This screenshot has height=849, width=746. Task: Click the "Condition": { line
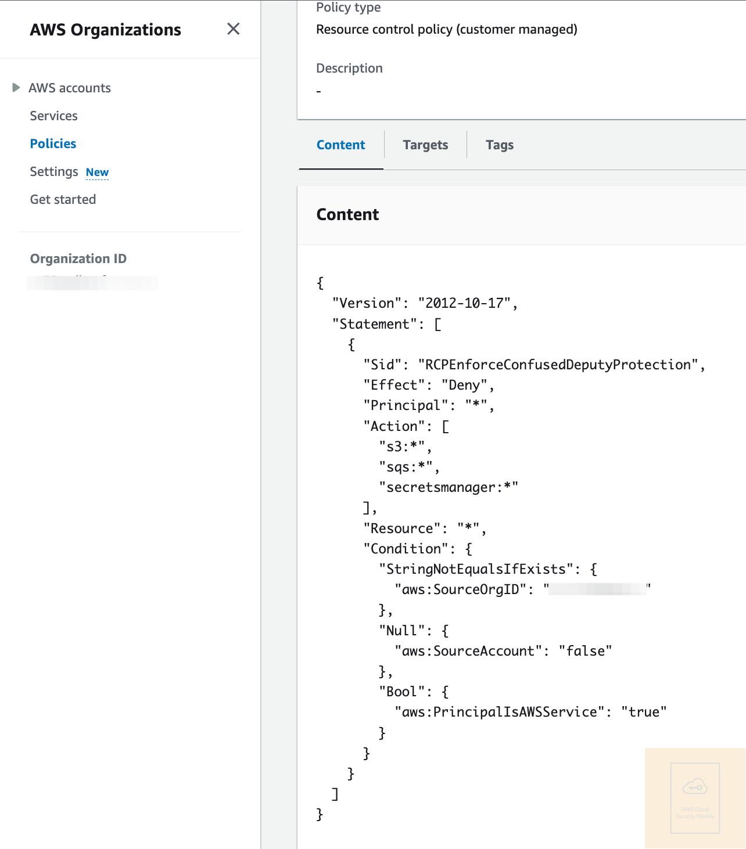tap(418, 549)
